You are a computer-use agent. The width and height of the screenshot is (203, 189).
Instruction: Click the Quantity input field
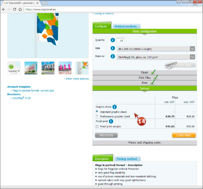[x=120, y=40]
